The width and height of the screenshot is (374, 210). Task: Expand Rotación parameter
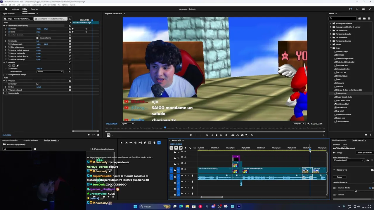tap(6, 41)
